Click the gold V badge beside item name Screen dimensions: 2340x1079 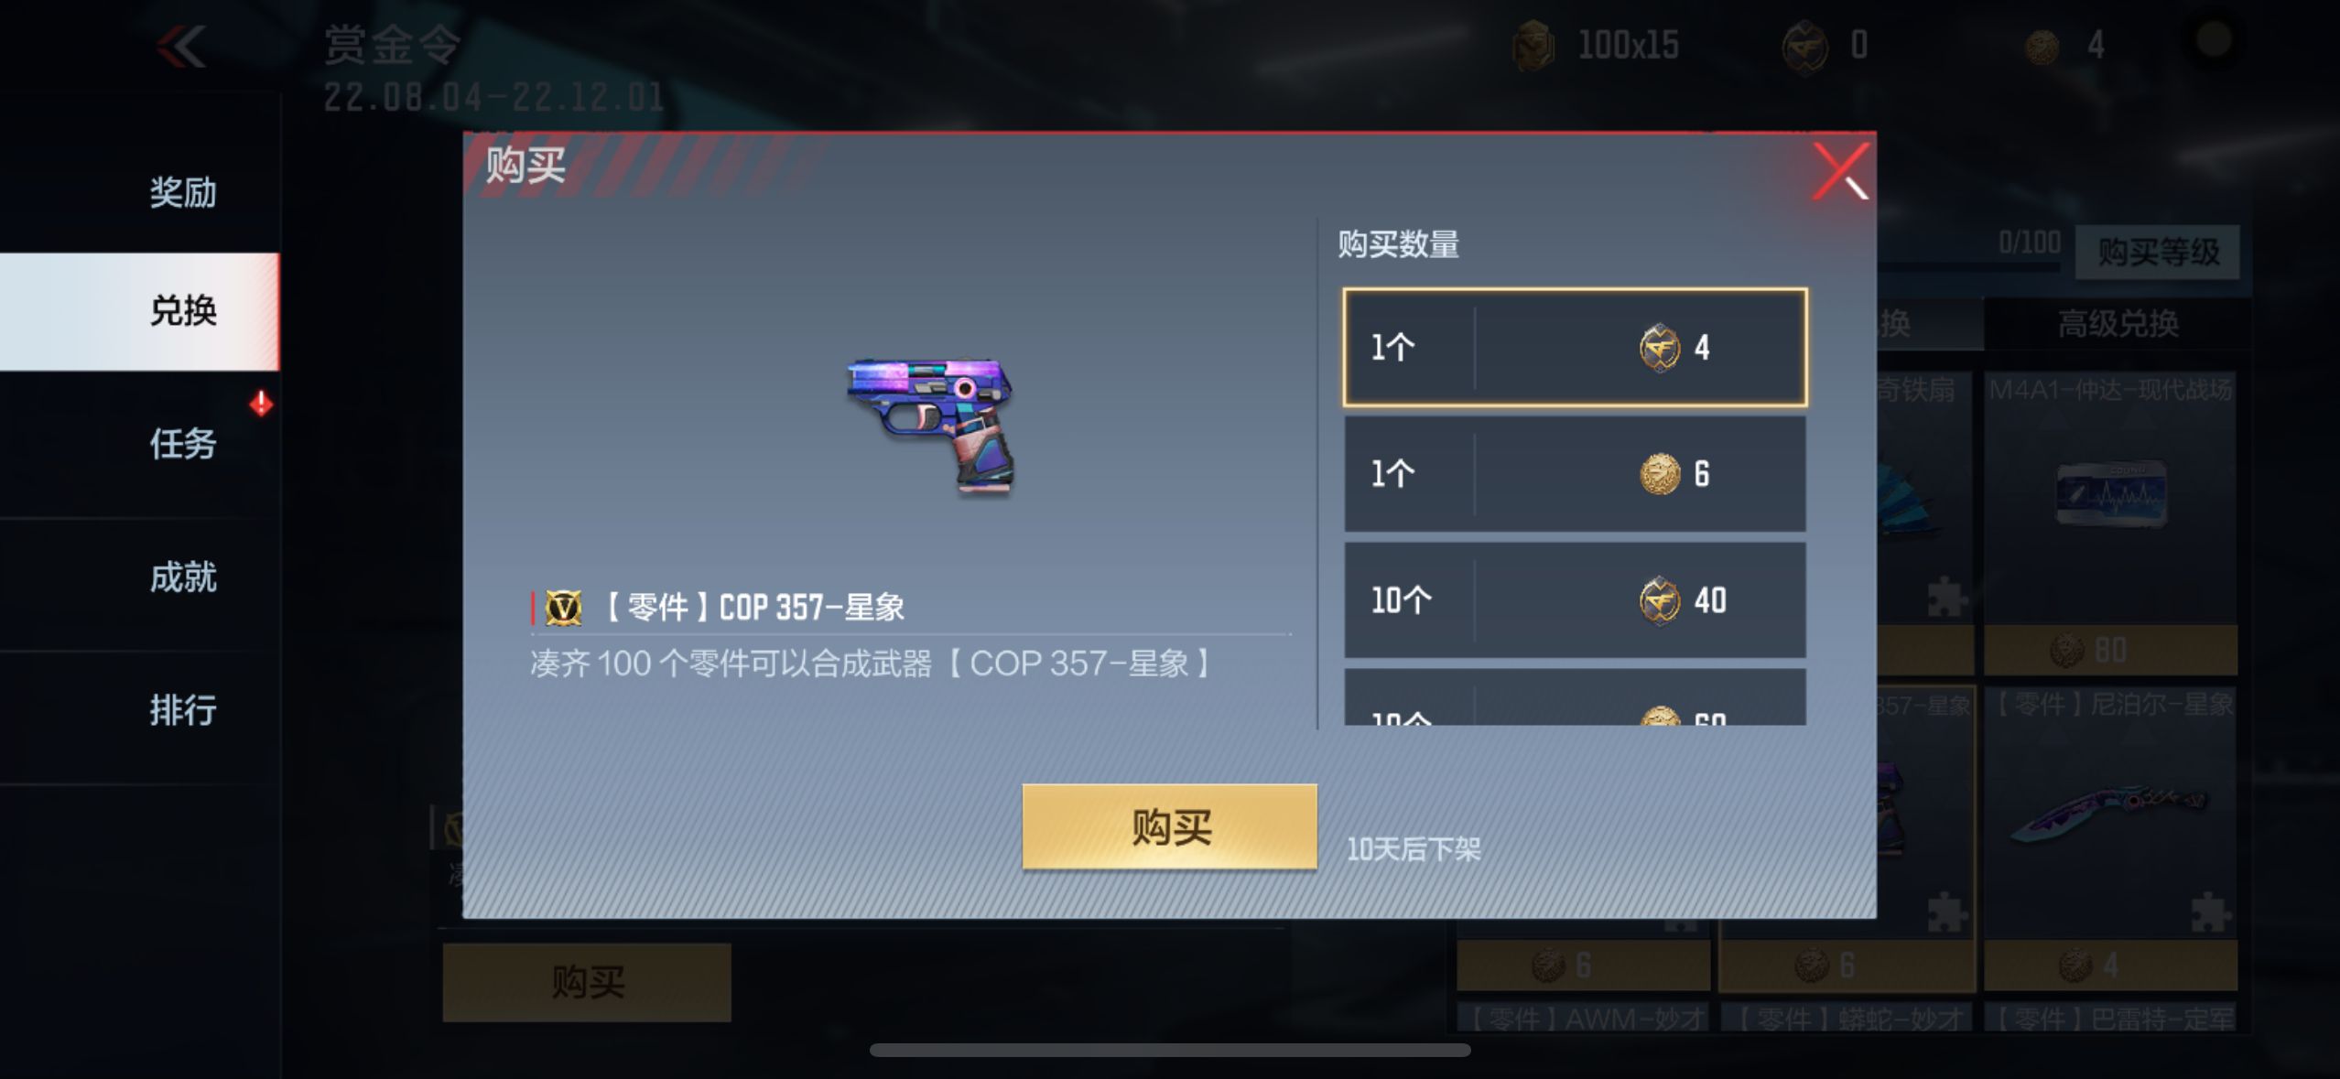coord(564,607)
